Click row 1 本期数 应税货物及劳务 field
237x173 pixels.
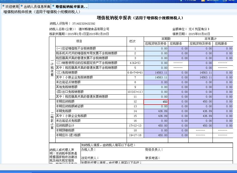point(156,49)
